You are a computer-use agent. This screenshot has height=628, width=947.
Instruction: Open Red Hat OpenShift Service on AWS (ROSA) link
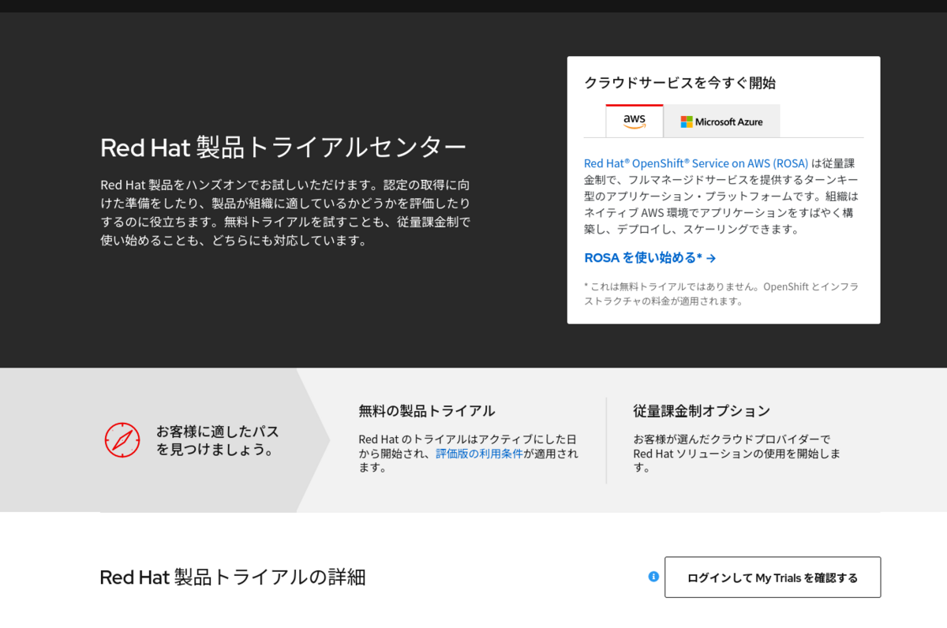click(696, 163)
